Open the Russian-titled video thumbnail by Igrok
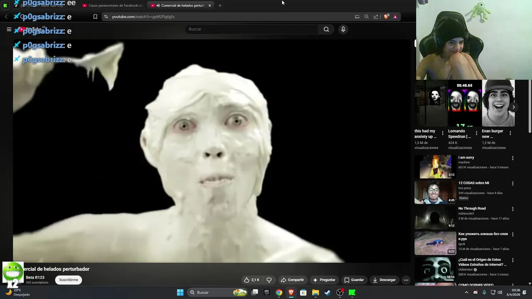The image size is (532, 299). (435, 243)
